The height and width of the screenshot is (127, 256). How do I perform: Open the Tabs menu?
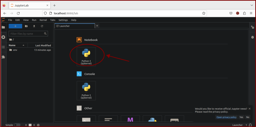coord(53,20)
